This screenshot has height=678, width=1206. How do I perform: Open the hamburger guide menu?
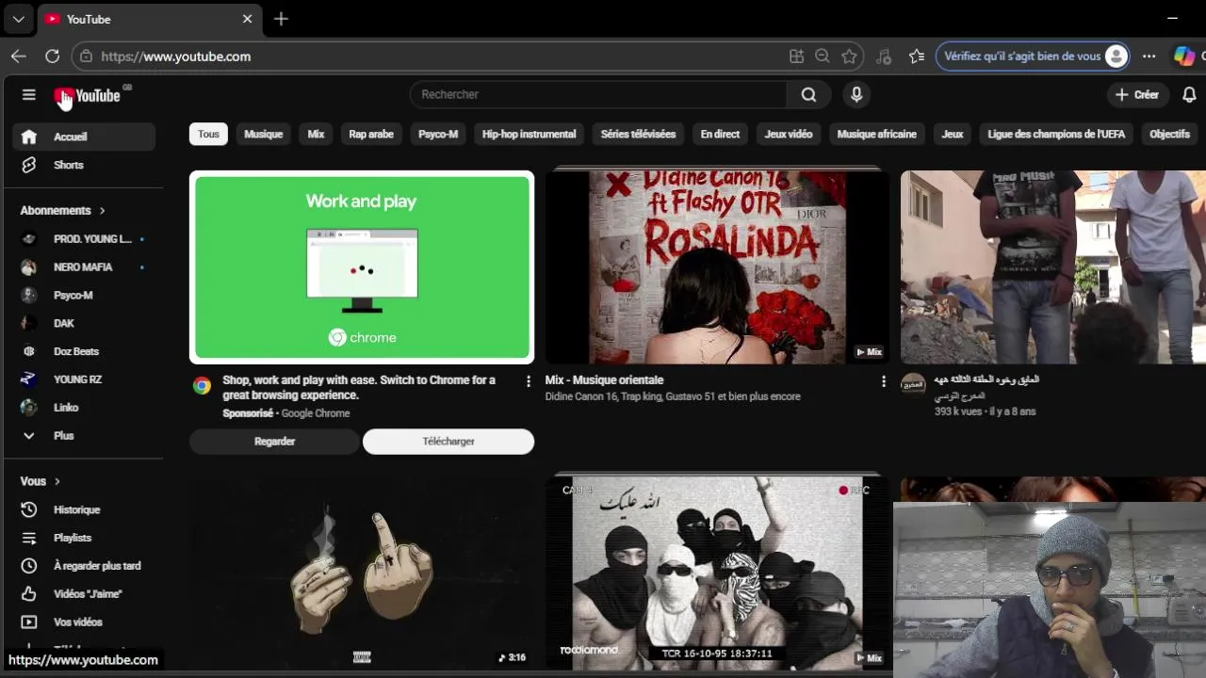tap(29, 94)
